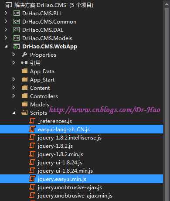The height and width of the screenshot is (201, 170).
Task: Click the Controllers folder icon
Action: 24,96
